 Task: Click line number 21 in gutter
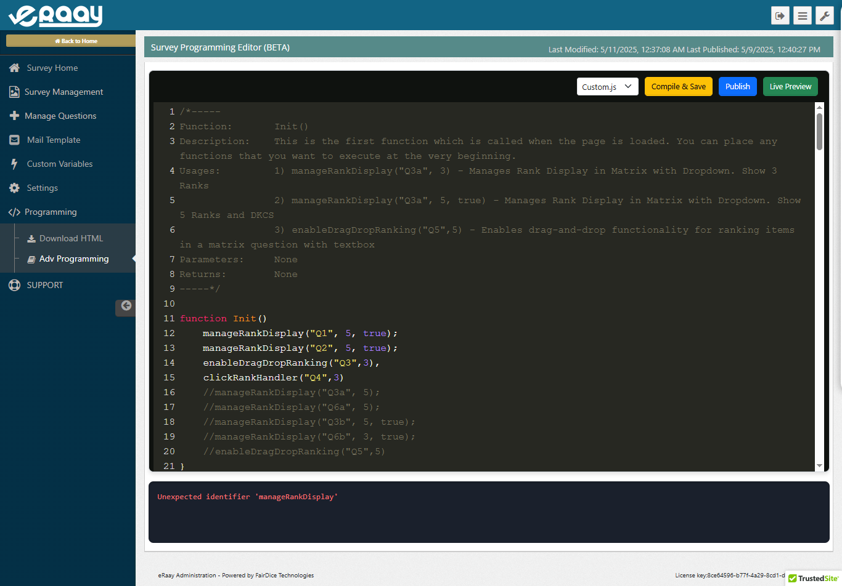pos(169,466)
